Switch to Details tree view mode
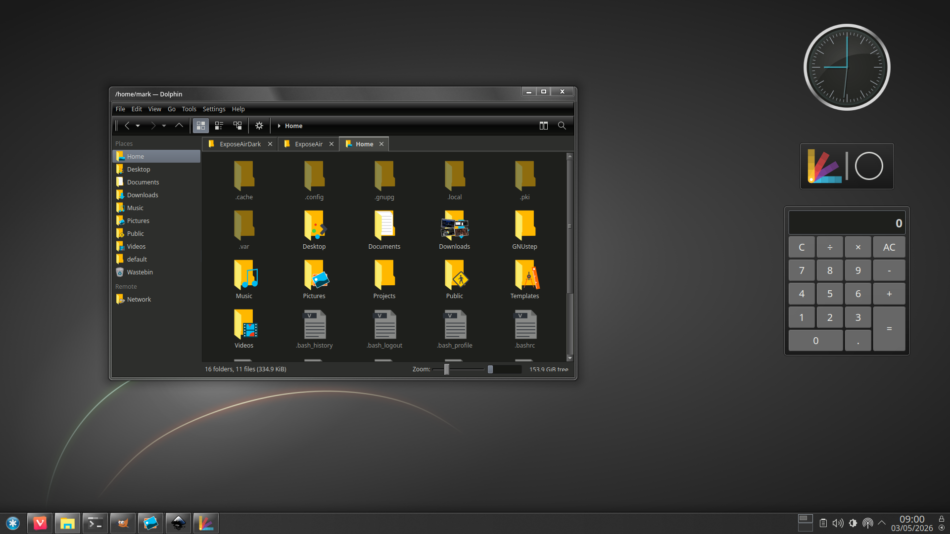 click(237, 126)
